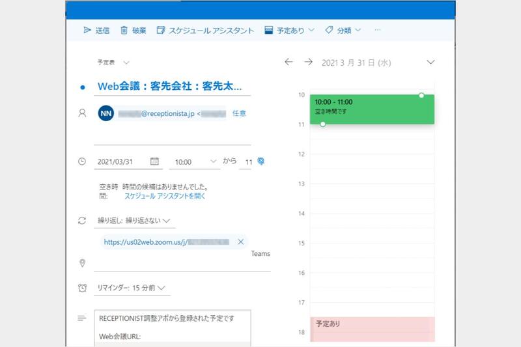Expand the 2021 3月31日 date chevron

[x=430, y=62]
